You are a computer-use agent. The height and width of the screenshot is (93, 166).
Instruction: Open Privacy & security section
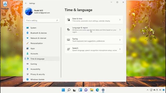click(42, 74)
